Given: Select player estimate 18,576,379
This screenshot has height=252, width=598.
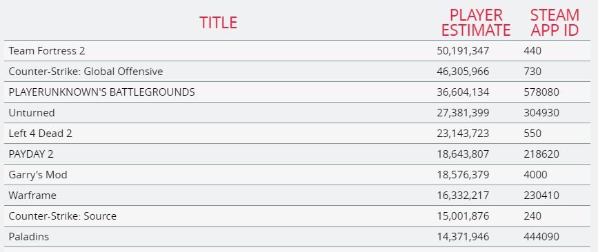Looking at the screenshot, I should click(x=463, y=174).
